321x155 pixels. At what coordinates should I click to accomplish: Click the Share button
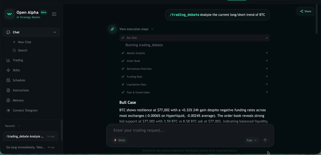point(305,11)
